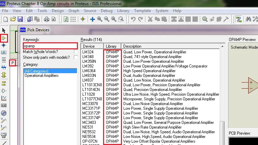Select the Wire Label (LBL) tool
Screen dimensions: 258x145
click(4, 53)
